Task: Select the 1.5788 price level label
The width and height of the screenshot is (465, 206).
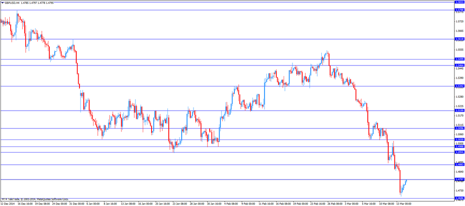Action: (x=459, y=10)
